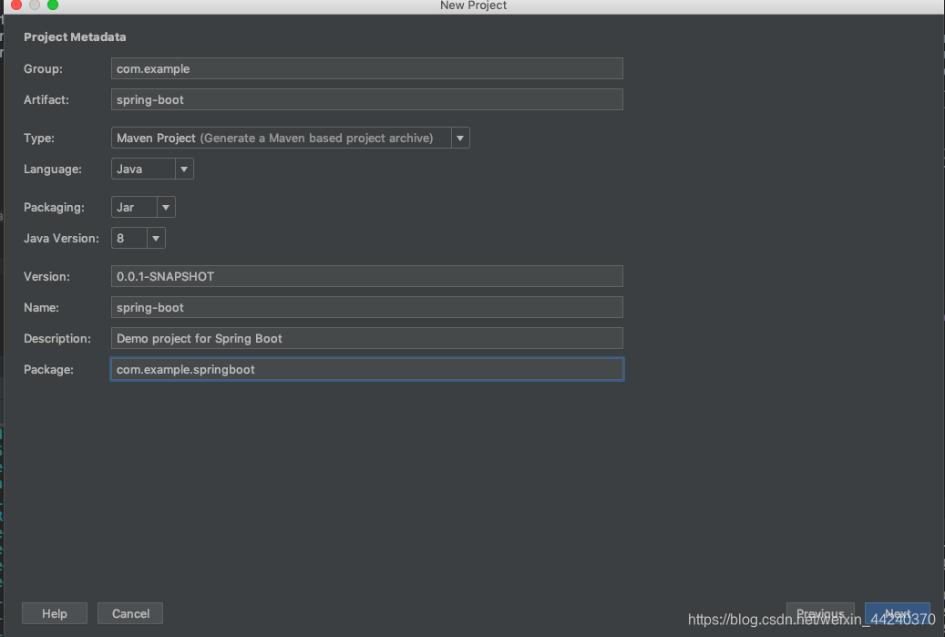
Task: Click the Artifact: label
Action: tap(46, 99)
